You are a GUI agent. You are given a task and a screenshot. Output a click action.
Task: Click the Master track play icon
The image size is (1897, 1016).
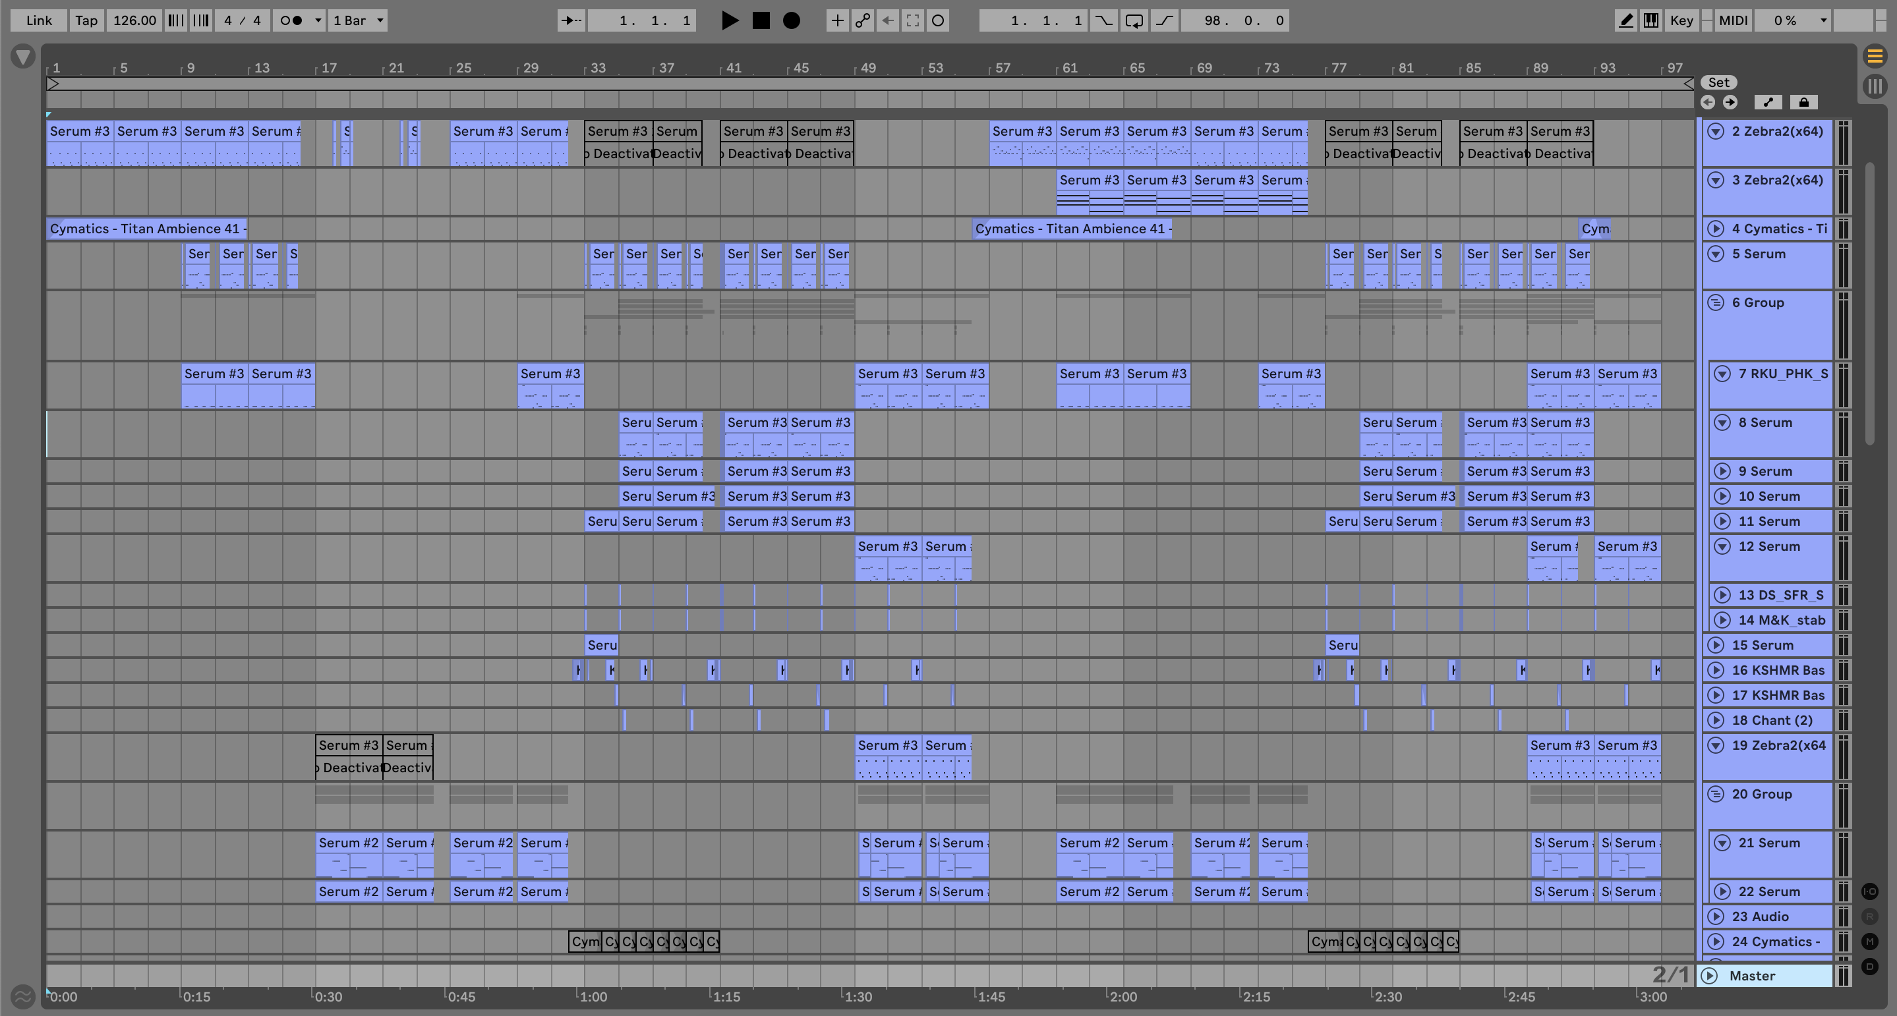(1710, 976)
